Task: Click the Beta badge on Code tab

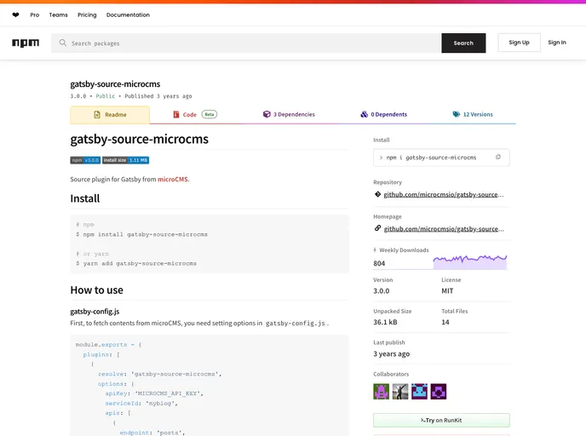Action: point(210,114)
